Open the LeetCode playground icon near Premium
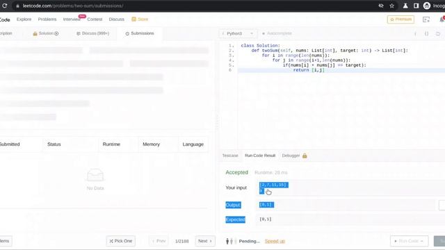Image resolution: width=445 pixels, height=250 pixels. (426, 19)
